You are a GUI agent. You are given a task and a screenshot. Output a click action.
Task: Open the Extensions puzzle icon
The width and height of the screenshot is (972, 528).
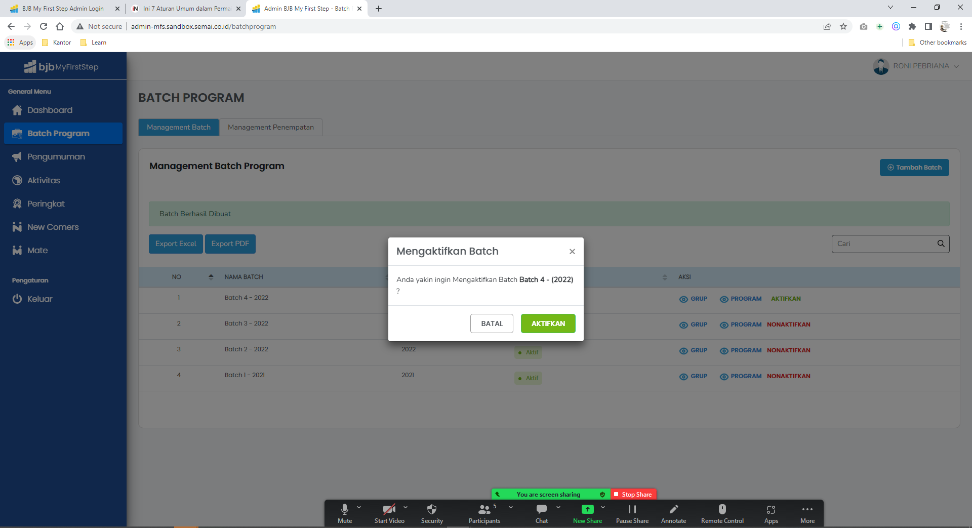(912, 26)
